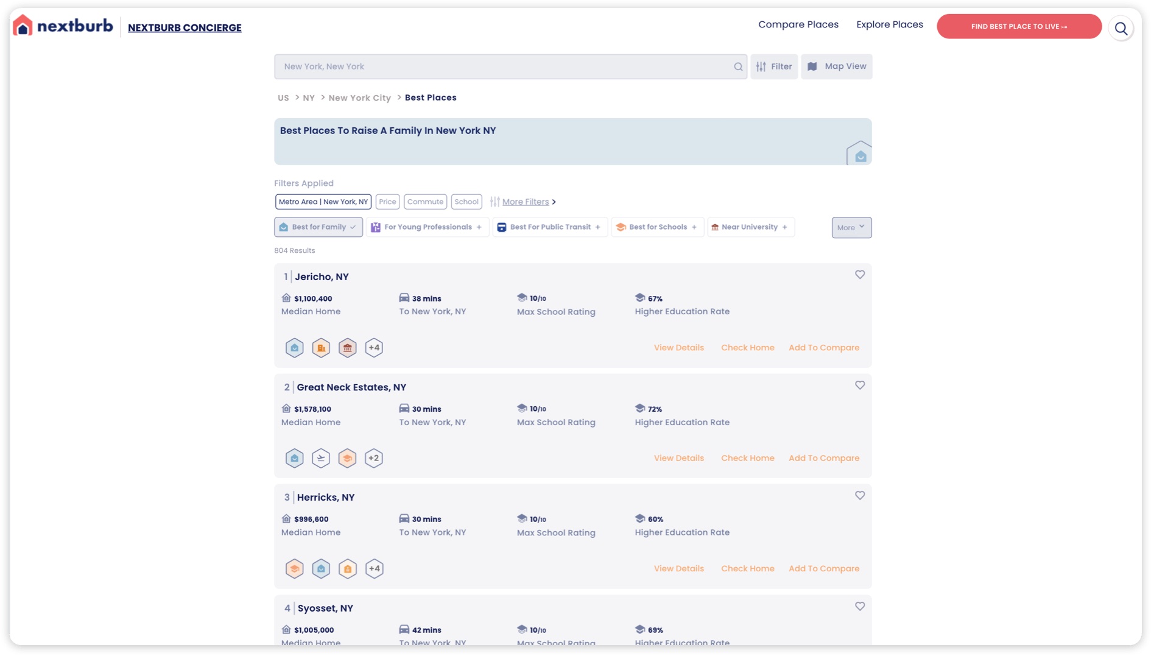Add the Near University filter
The width and height of the screenshot is (1151, 656).
750,227
